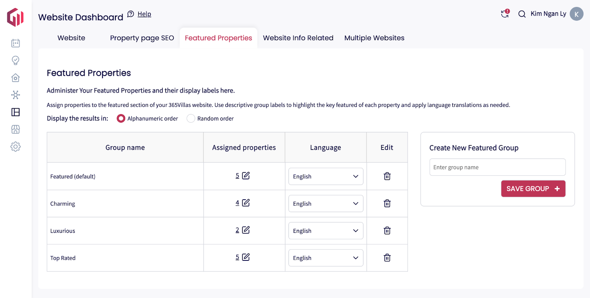
Task: Click the Create New Featured Group heading
Action: (474, 148)
